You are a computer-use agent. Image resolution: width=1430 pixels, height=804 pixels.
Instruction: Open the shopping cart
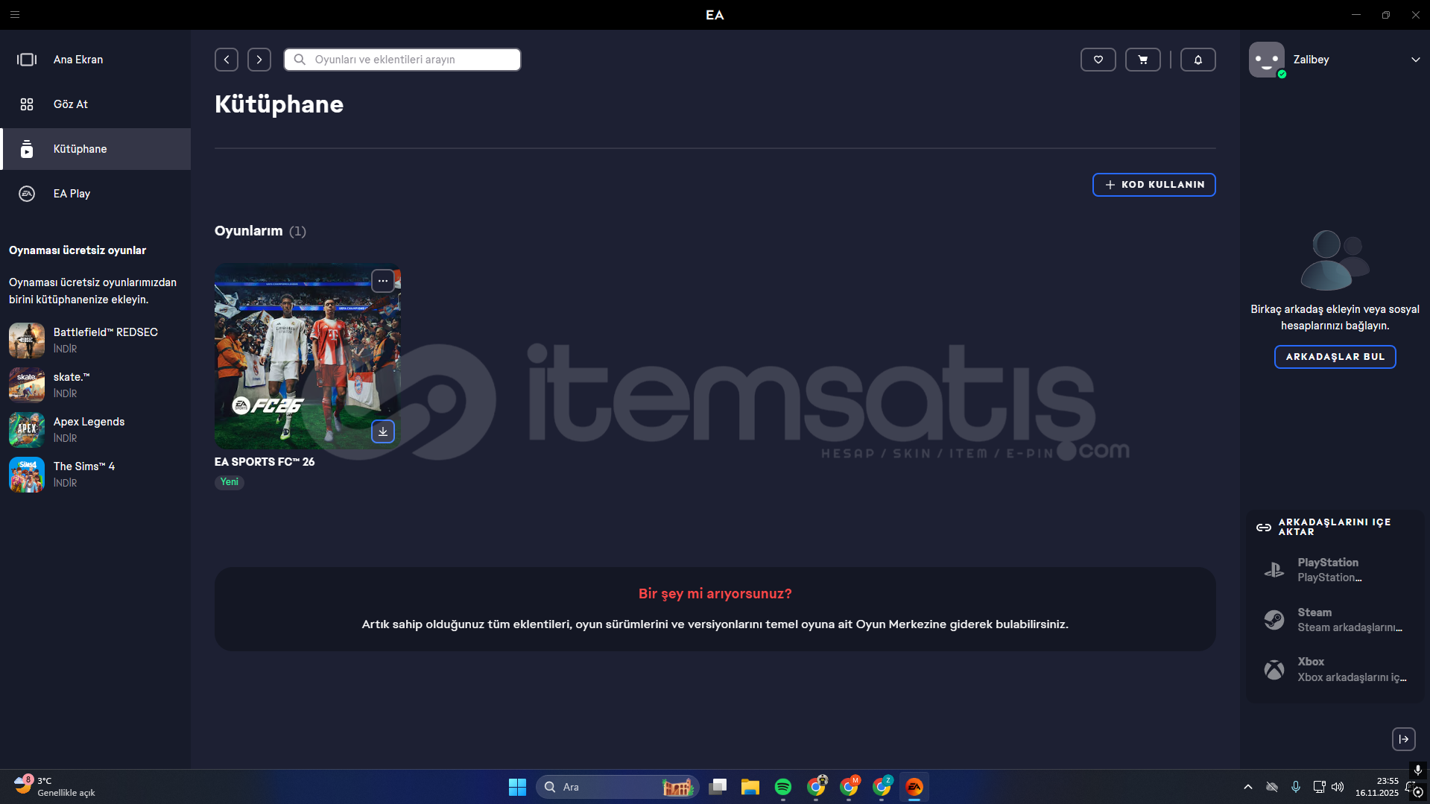click(1143, 60)
